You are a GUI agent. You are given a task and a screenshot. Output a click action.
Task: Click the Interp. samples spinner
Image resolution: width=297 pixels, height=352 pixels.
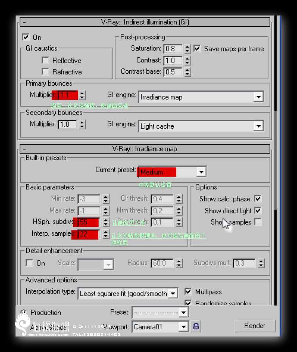[105, 234]
